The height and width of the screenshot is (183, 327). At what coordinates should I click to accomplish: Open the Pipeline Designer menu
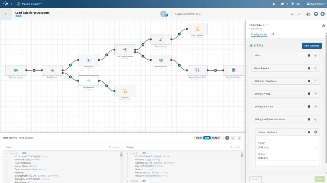pos(29,4)
